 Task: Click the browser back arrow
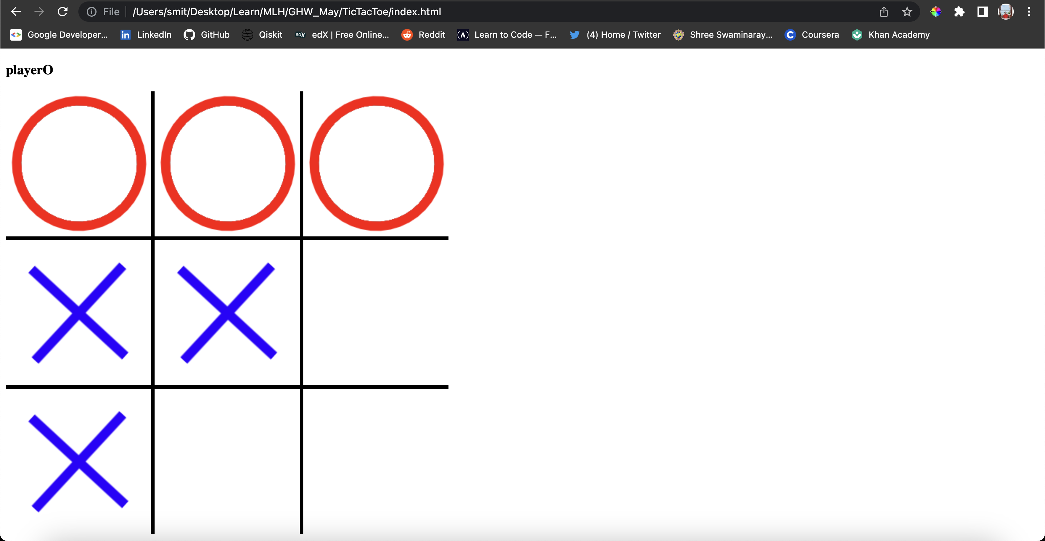tap(16, 11)
